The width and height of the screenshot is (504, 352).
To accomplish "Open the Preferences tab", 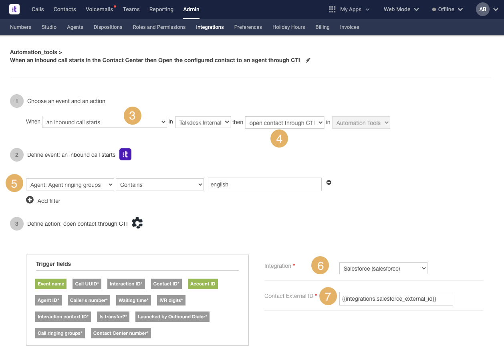I will 248,27.
